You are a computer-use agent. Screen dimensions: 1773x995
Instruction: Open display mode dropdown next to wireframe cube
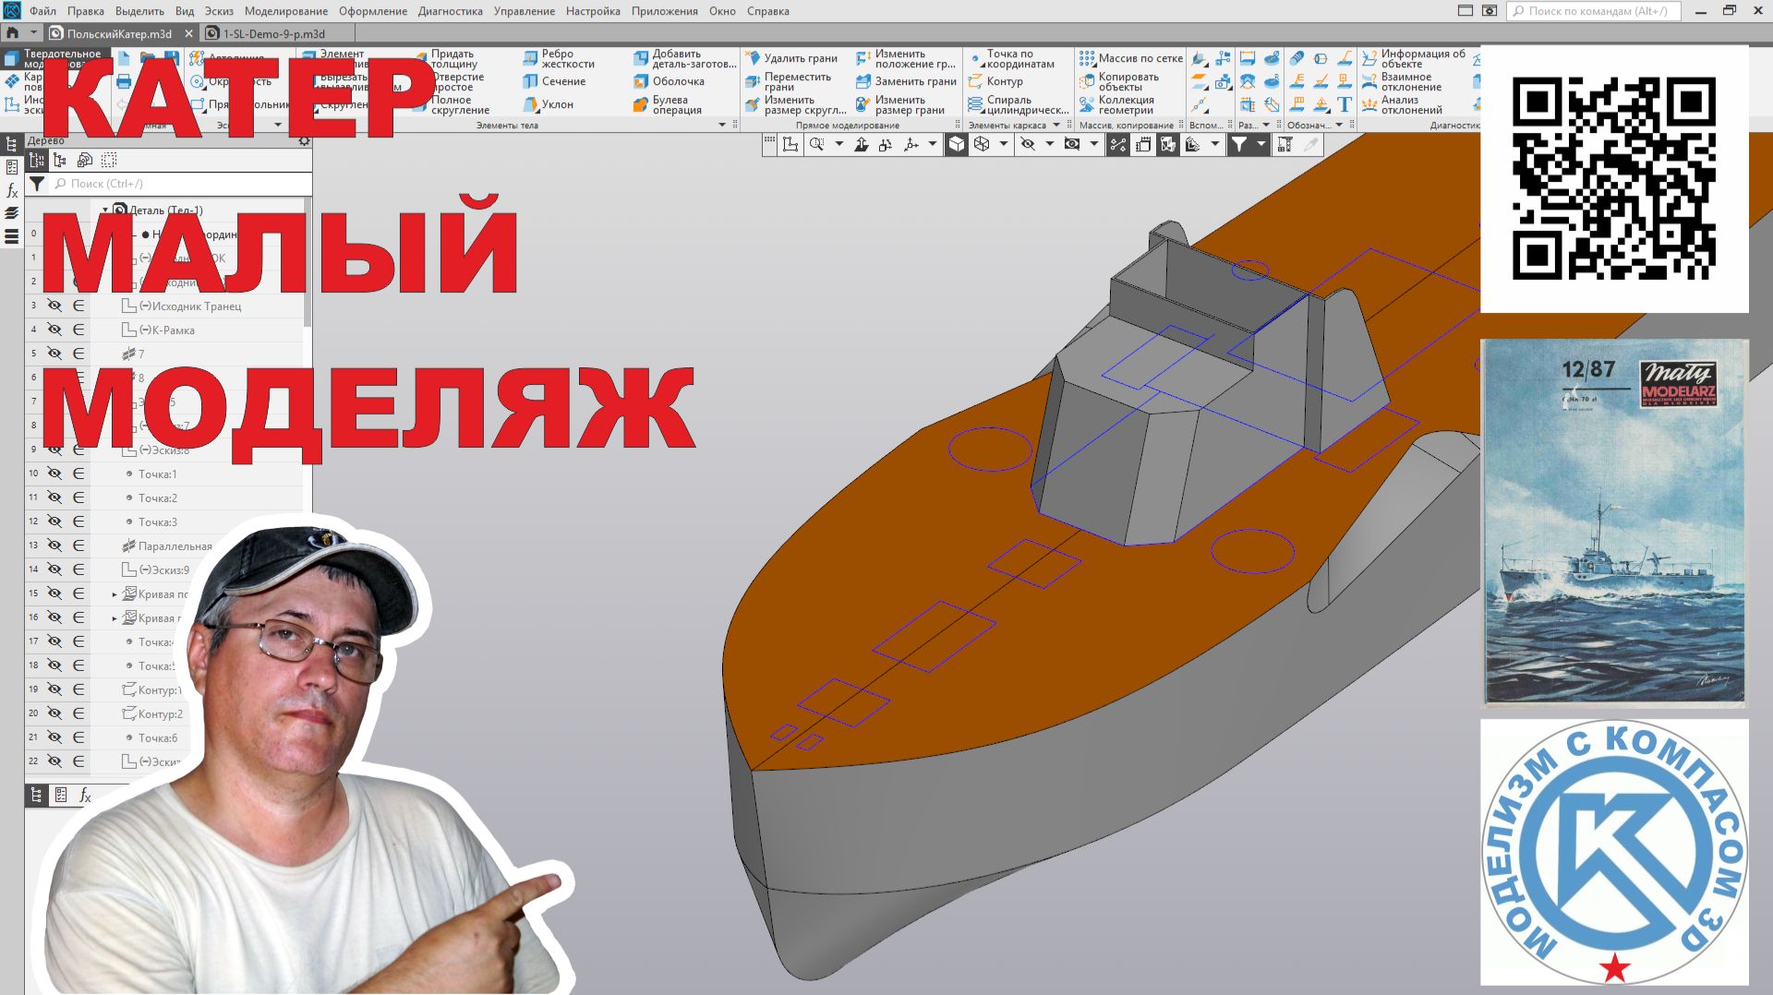click(x=1004, y=144)
